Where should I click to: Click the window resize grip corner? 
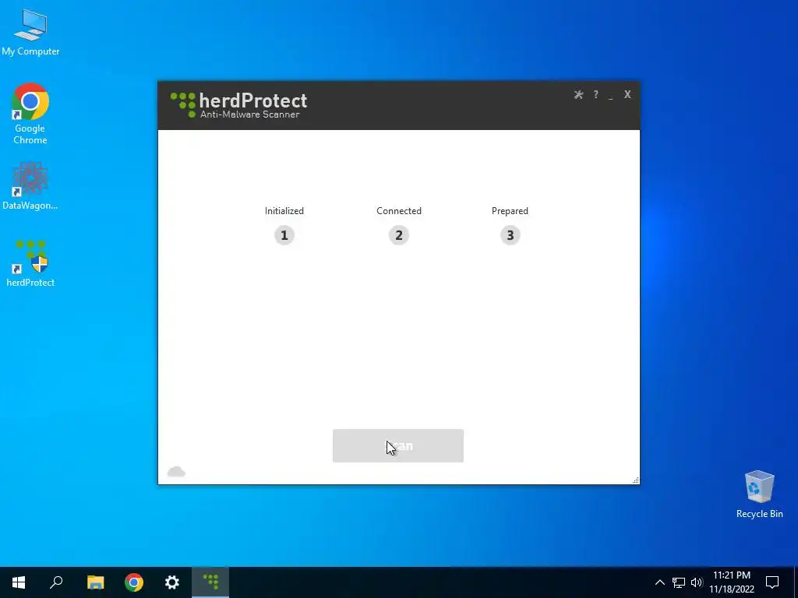coord(636,480)
